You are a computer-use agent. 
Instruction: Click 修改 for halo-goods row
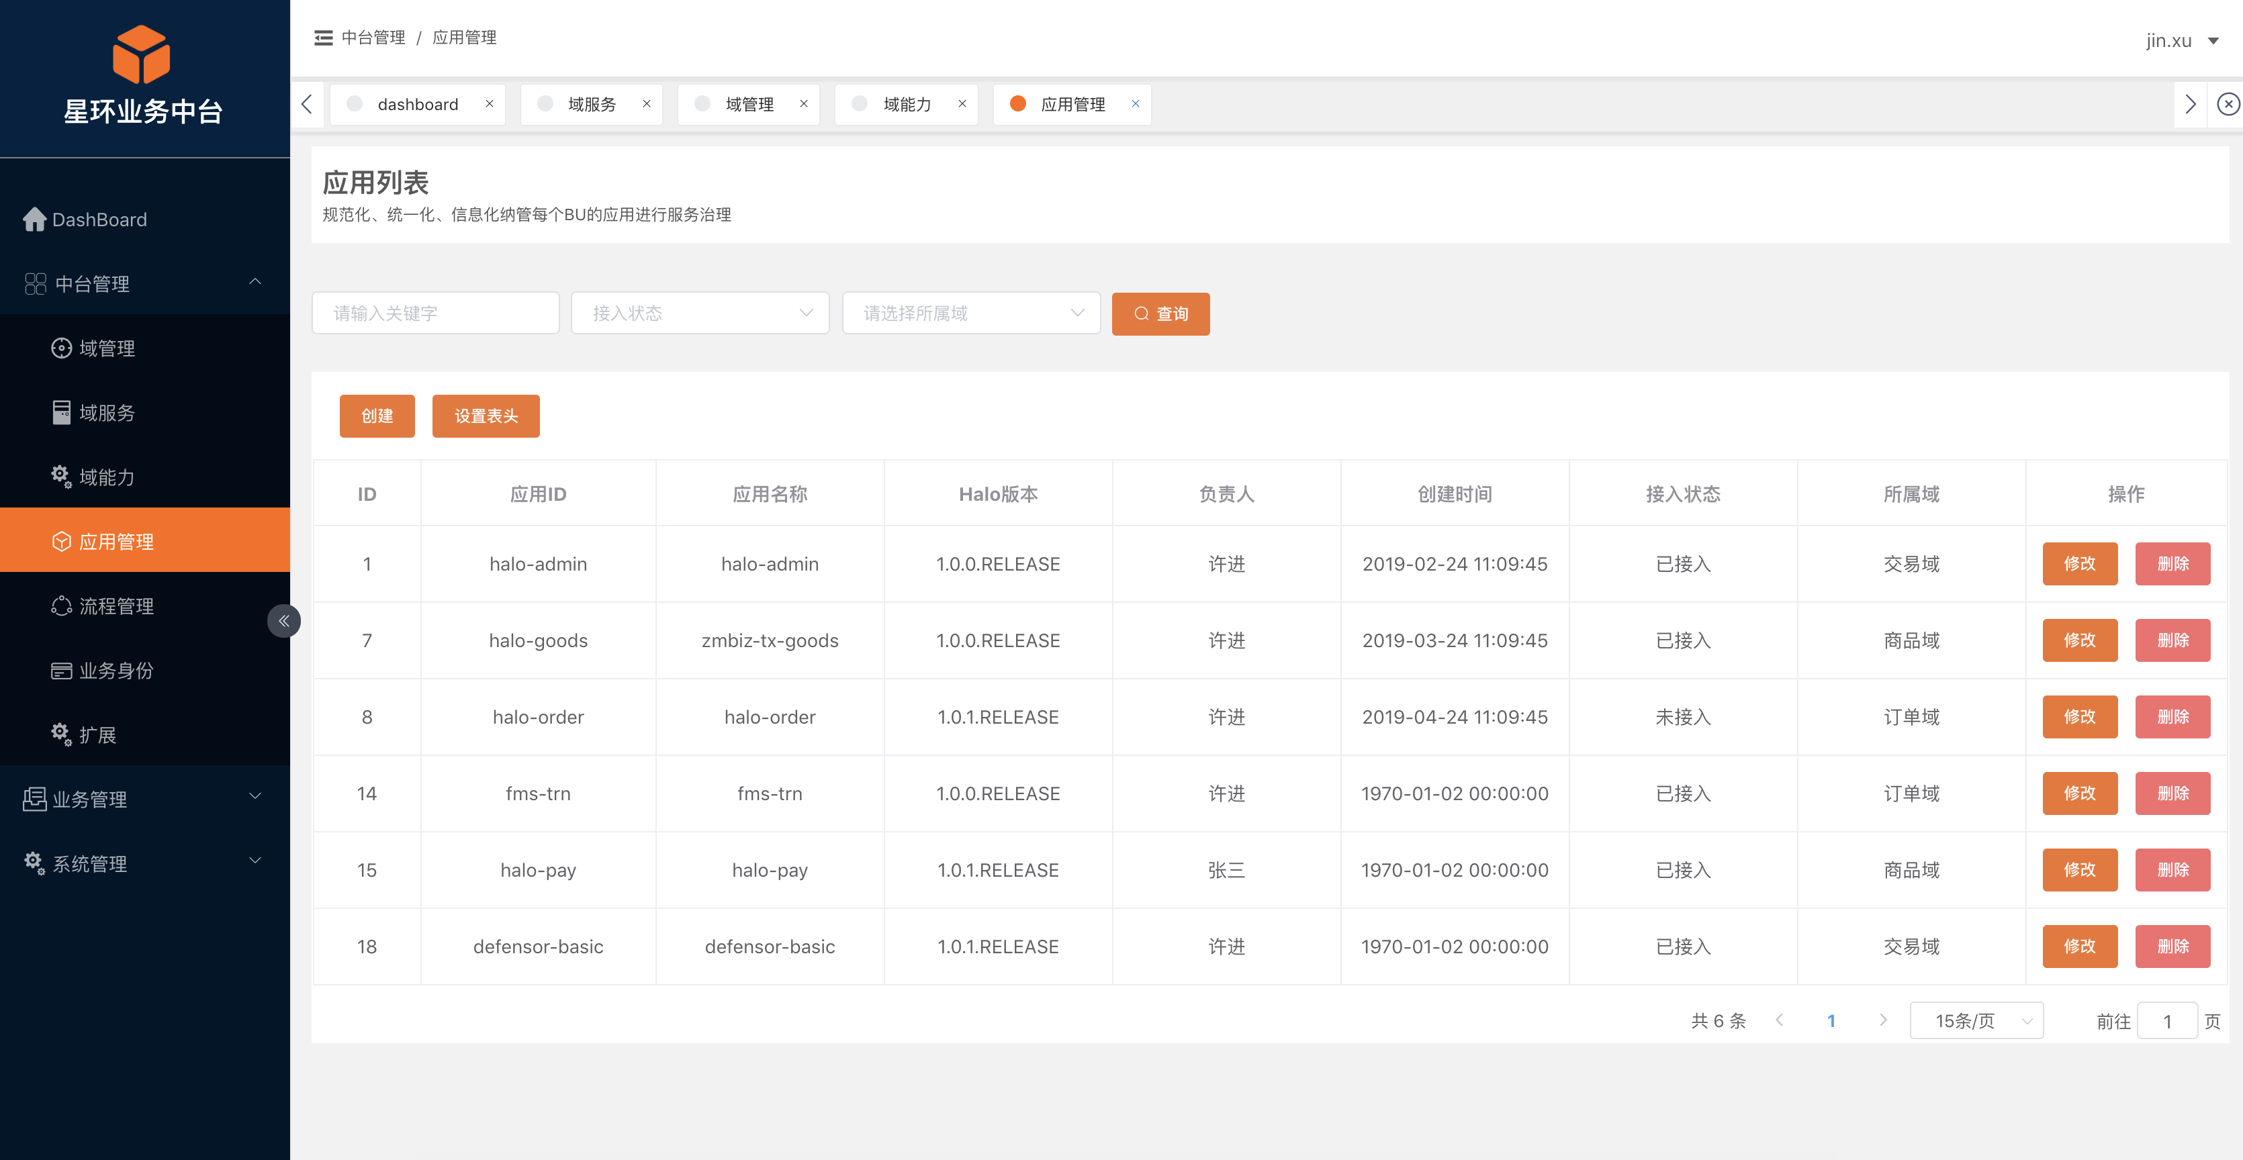point(2080,640)
